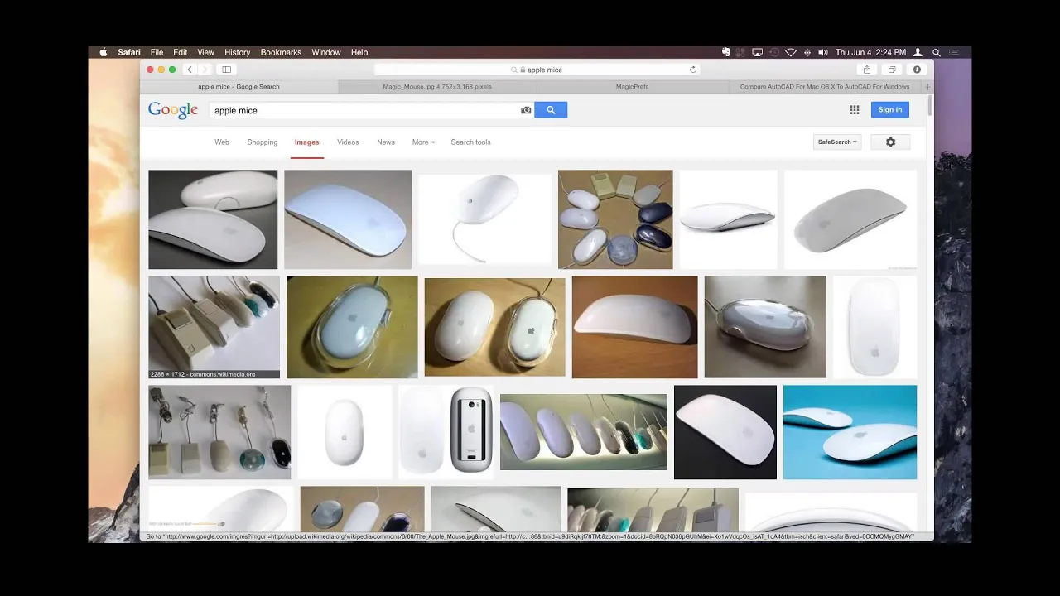Go back in Safari
The image size is (1060, 596).
point(190,70)
